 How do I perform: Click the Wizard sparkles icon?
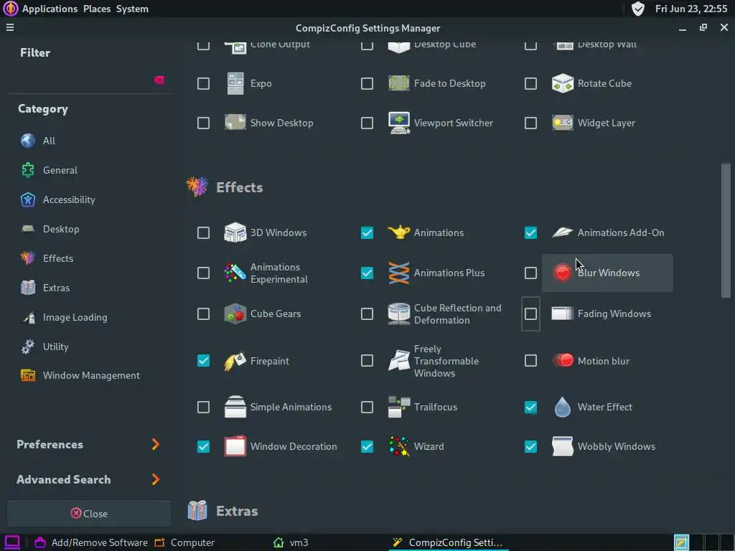[x=399, y=446]
